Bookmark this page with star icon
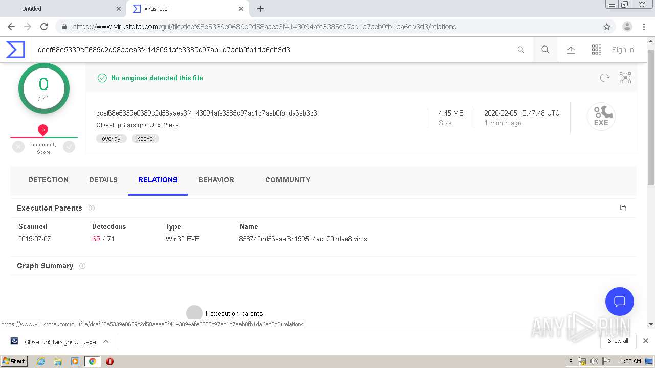The height and width of the screenshot is (368, 655). click(x=607, y=27)
